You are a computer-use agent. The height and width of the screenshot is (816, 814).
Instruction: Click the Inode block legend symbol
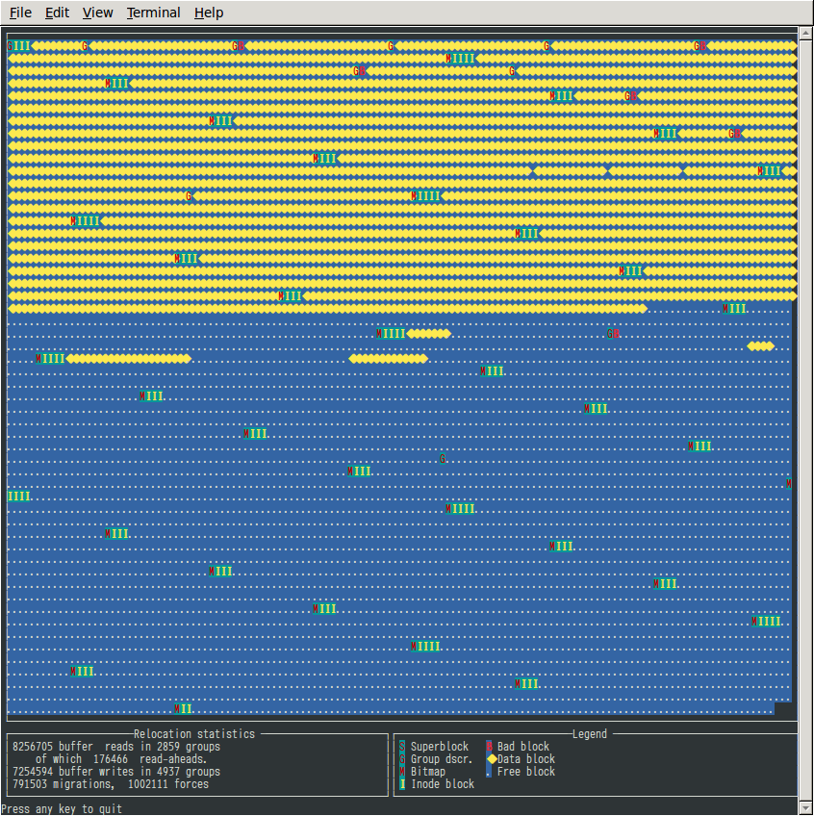click(x=402, y=784)
